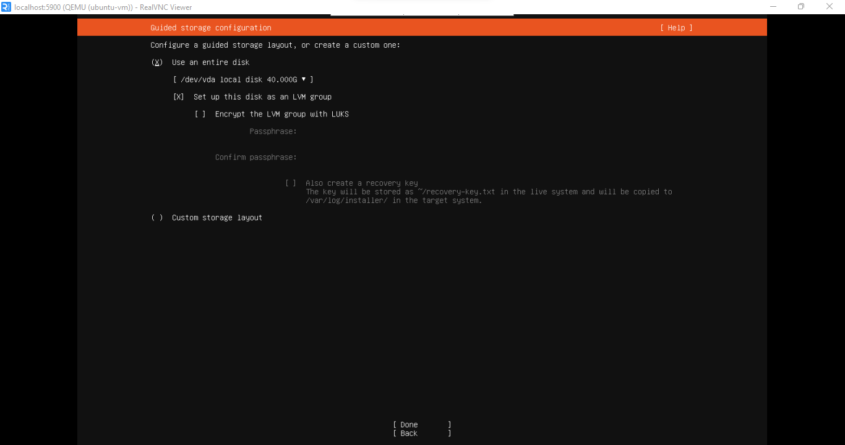Click the 'Configure a guided storage layout' instruction text
Screen dimensions: 845x445
275,45
